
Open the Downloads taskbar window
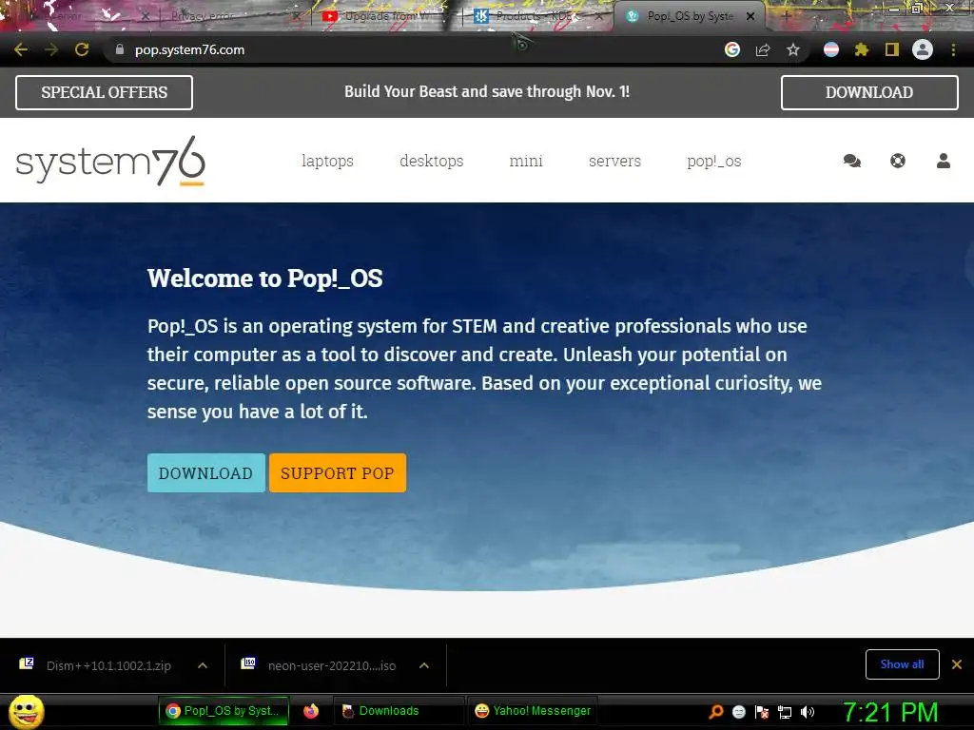398,711
